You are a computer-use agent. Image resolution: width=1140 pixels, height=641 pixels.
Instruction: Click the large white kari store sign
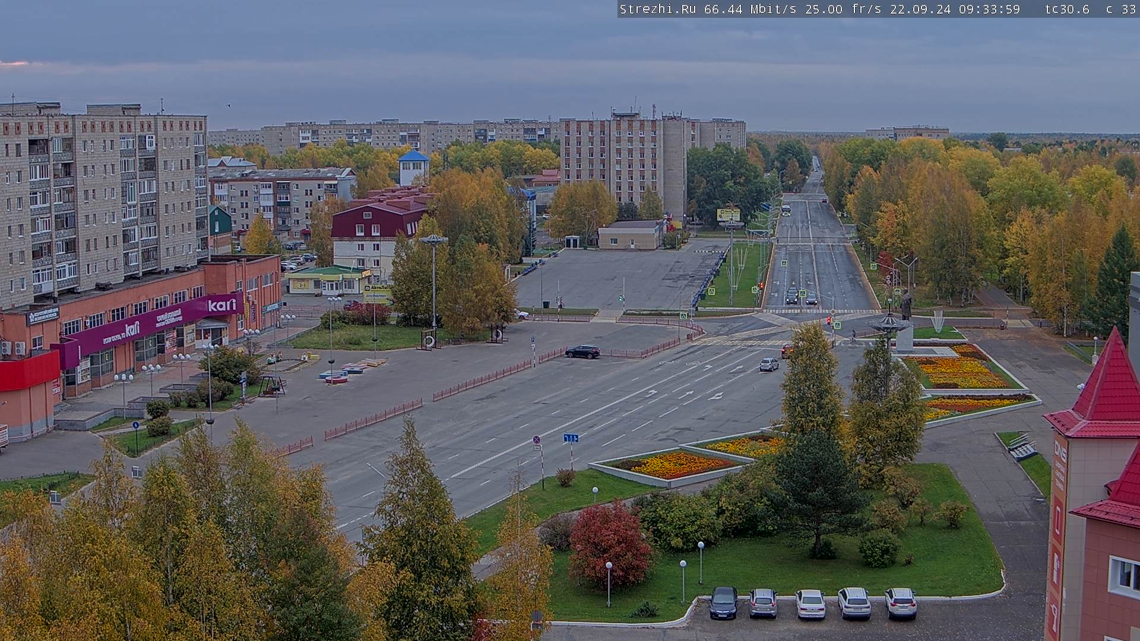tap(222, 305)
